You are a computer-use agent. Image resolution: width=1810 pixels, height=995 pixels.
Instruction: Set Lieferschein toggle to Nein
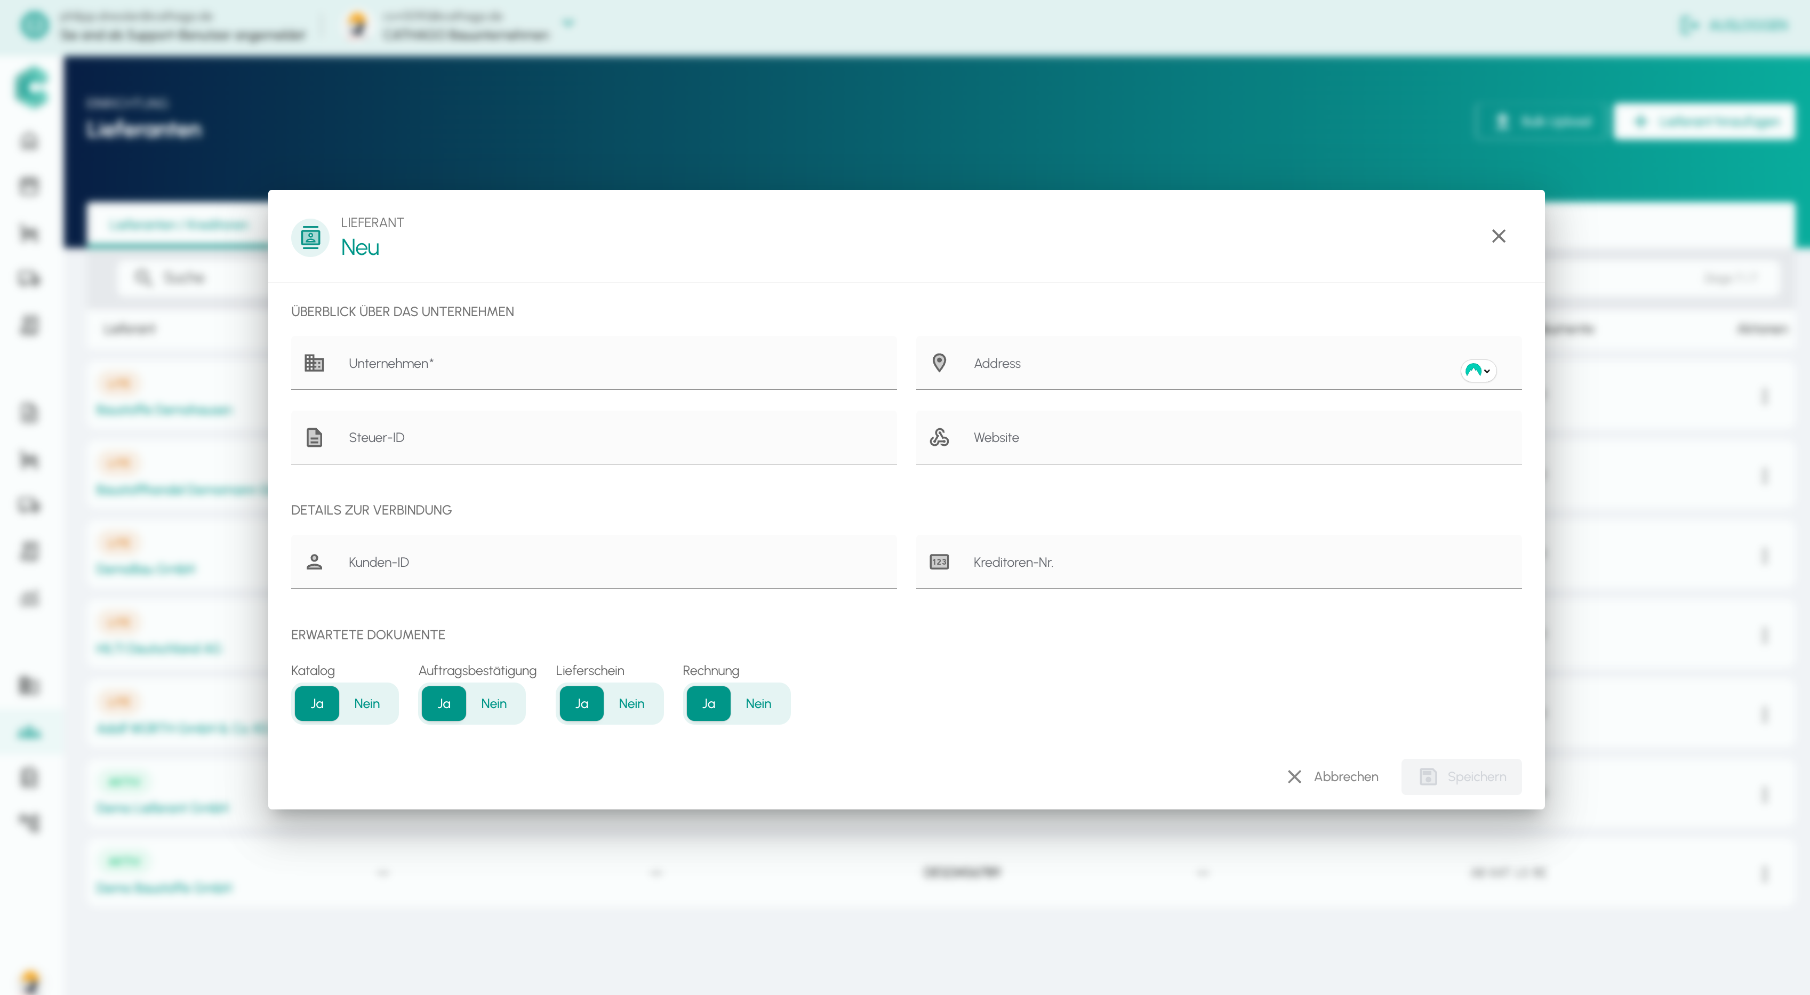[x=631, y=703]
